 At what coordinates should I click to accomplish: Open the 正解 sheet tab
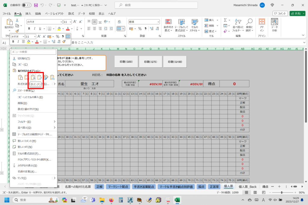pyautogui.click(x=99, y=187)
